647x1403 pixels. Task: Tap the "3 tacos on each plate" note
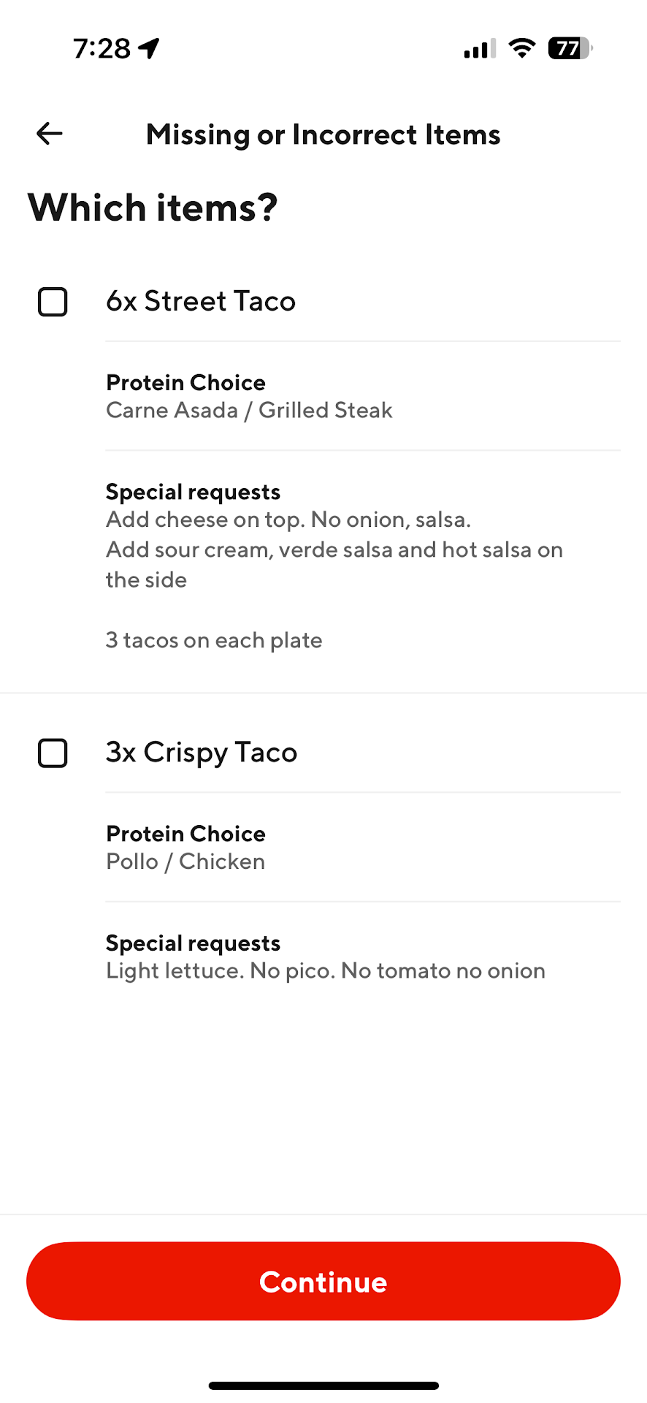[x=214, y=640]
